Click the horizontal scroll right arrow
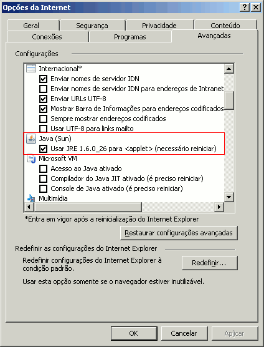The width and height of the screenshot is (264, 347). [x=219, y=207]
